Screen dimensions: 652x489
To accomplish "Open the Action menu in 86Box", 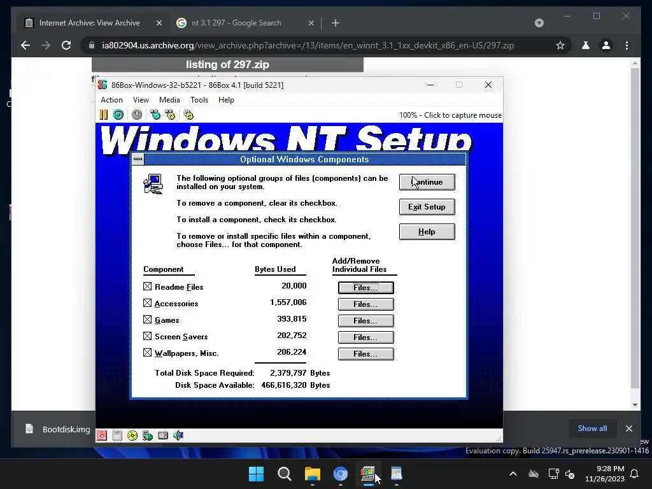I will 111,100.
